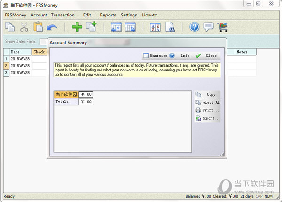The width and height of the screenshot is (282, 202).
Task: Open the Edit menu
Action: 87,15
